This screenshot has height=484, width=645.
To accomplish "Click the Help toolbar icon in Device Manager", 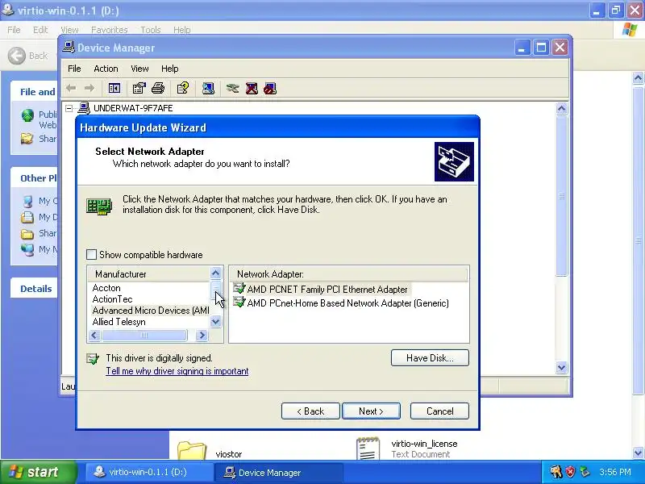I will 183,88.
